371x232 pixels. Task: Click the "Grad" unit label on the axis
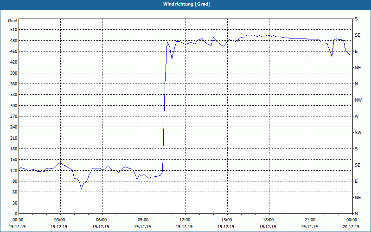[x=13, y=21]
